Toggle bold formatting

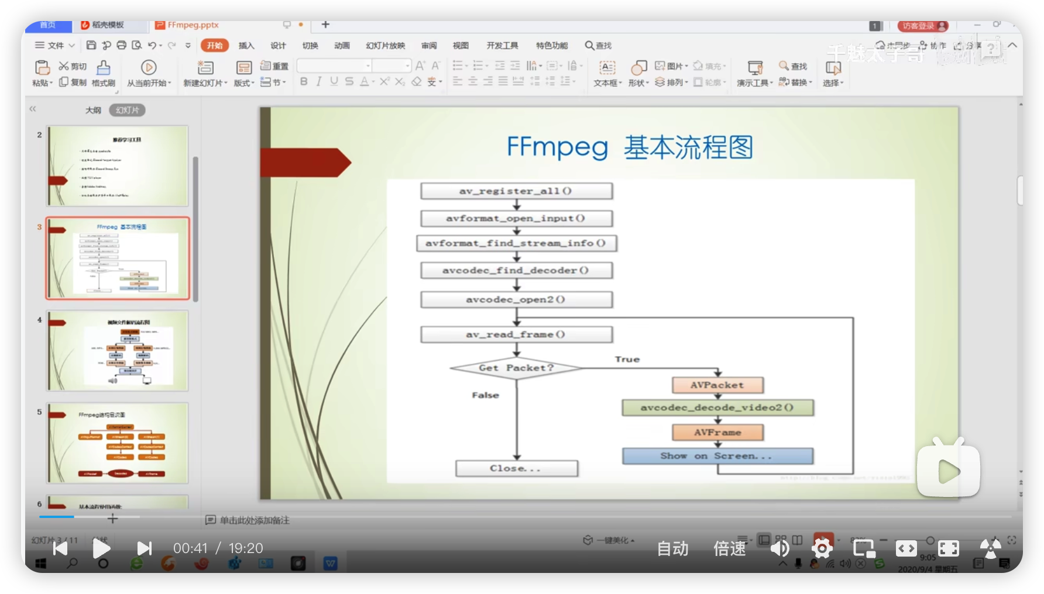[304, 82]
